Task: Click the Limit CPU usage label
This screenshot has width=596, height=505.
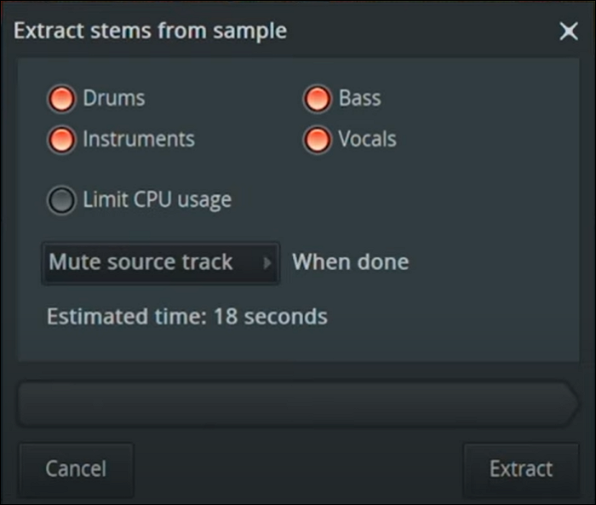Action: pos(157,200)
